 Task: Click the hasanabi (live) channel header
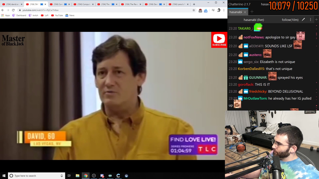coord(254,20)
